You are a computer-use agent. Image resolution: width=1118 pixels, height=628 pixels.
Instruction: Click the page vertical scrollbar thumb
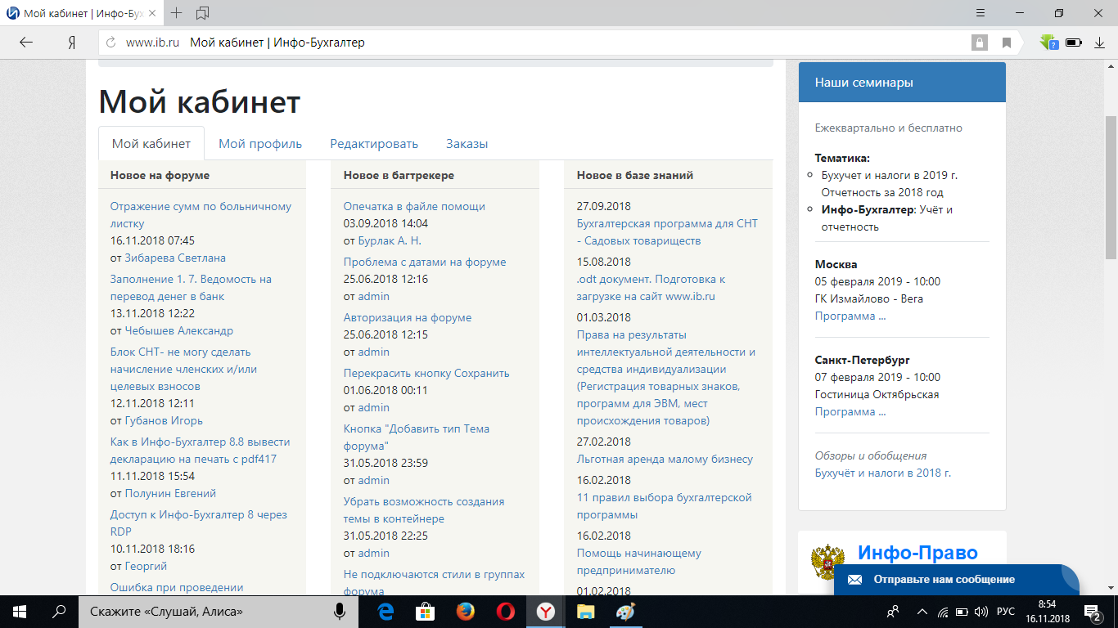1111,188
